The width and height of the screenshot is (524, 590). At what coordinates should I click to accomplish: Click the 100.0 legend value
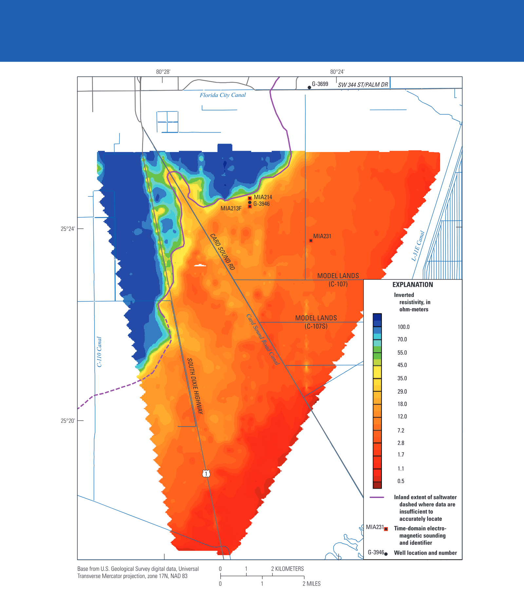(403, 327)
